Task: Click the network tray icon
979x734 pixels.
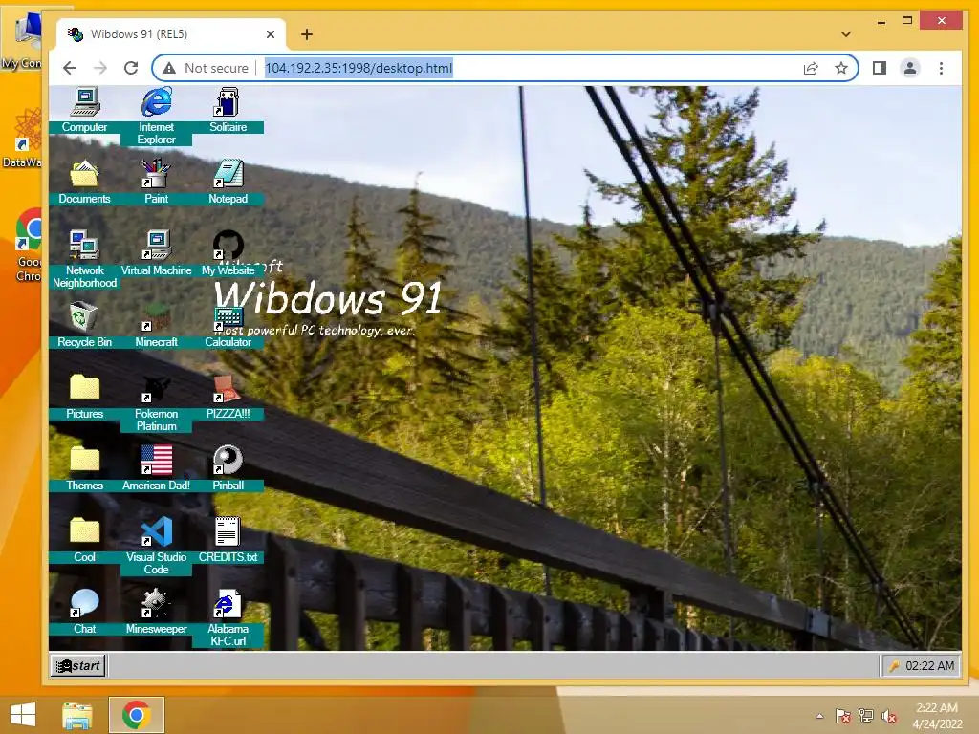Action: pos(866,716)
